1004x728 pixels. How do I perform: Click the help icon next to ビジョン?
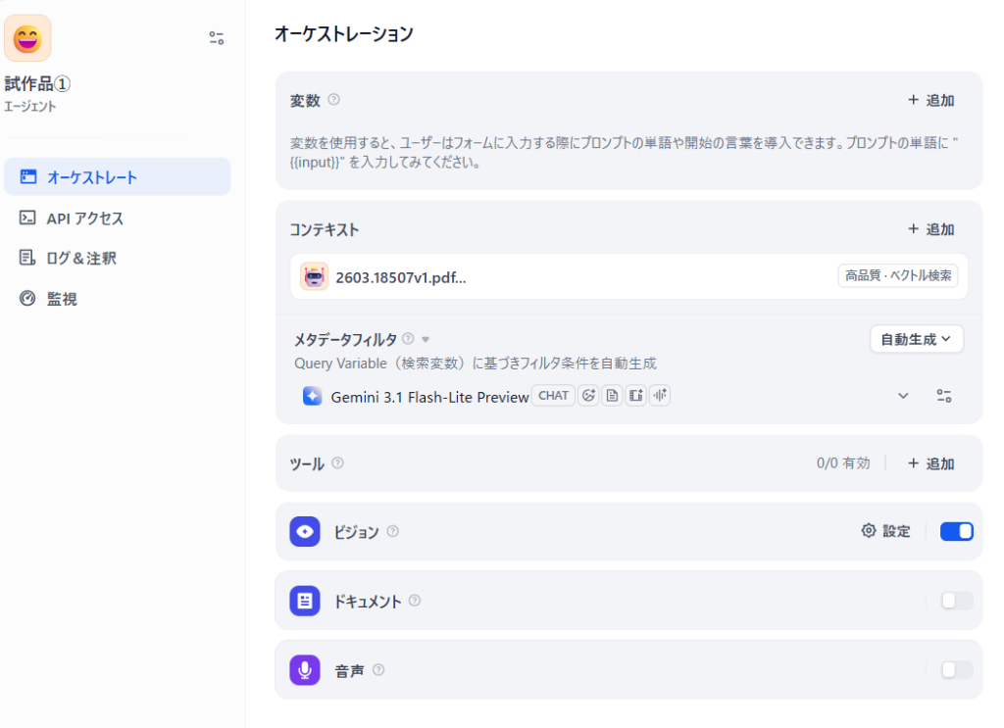(392, 532)
